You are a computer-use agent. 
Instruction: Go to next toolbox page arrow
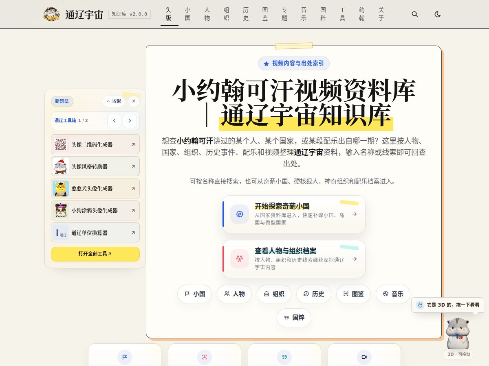click(x=130, y=121)
